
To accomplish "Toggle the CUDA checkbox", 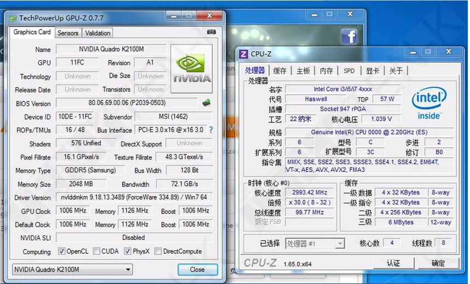I will [96, 251].
